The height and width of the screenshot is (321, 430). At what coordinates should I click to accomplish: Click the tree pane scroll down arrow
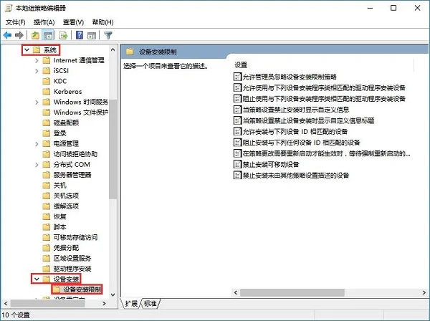pyautogui.click(x=113, y=294)
